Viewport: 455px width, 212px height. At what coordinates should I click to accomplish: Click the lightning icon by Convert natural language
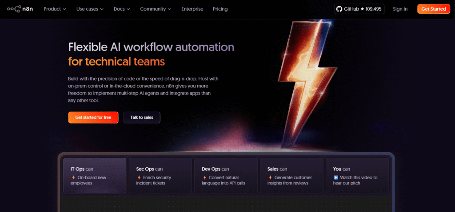point(205,177)
